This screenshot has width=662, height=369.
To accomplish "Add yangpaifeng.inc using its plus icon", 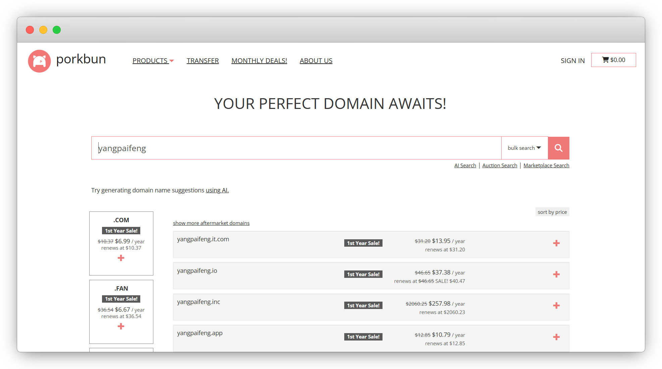I will (x=556, y=306).
